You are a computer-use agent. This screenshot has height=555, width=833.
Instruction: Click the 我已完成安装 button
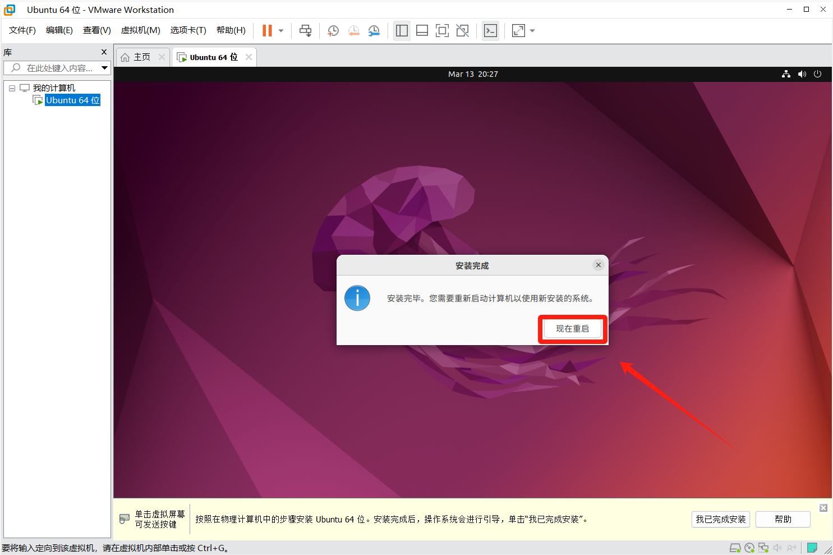[x=721, y=519]
